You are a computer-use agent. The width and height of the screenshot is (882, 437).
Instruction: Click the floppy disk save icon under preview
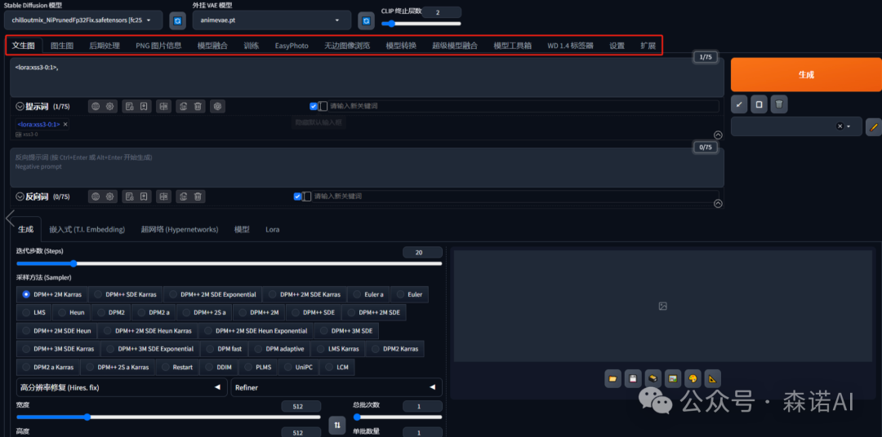(633, 378)
